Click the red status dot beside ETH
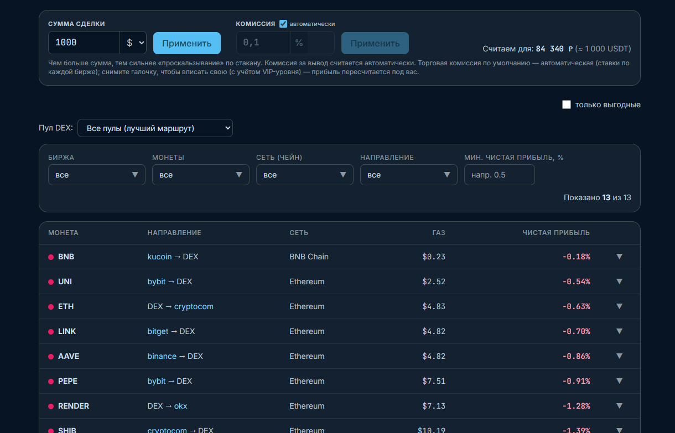Screen dimensions: 675x433 pos(51,307)
